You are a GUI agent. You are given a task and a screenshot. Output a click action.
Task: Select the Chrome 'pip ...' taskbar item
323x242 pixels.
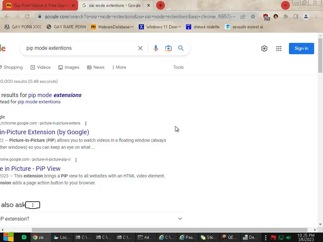pyautogui.click(x=41, y=238)
